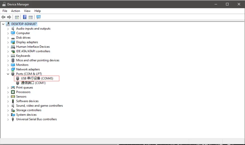Select the Computer label
This screenshot has width=245, height=145.
[23, 33]
